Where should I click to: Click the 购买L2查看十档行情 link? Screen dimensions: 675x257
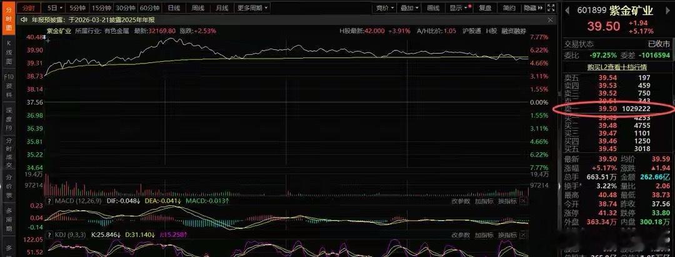(x=617, y=67)
